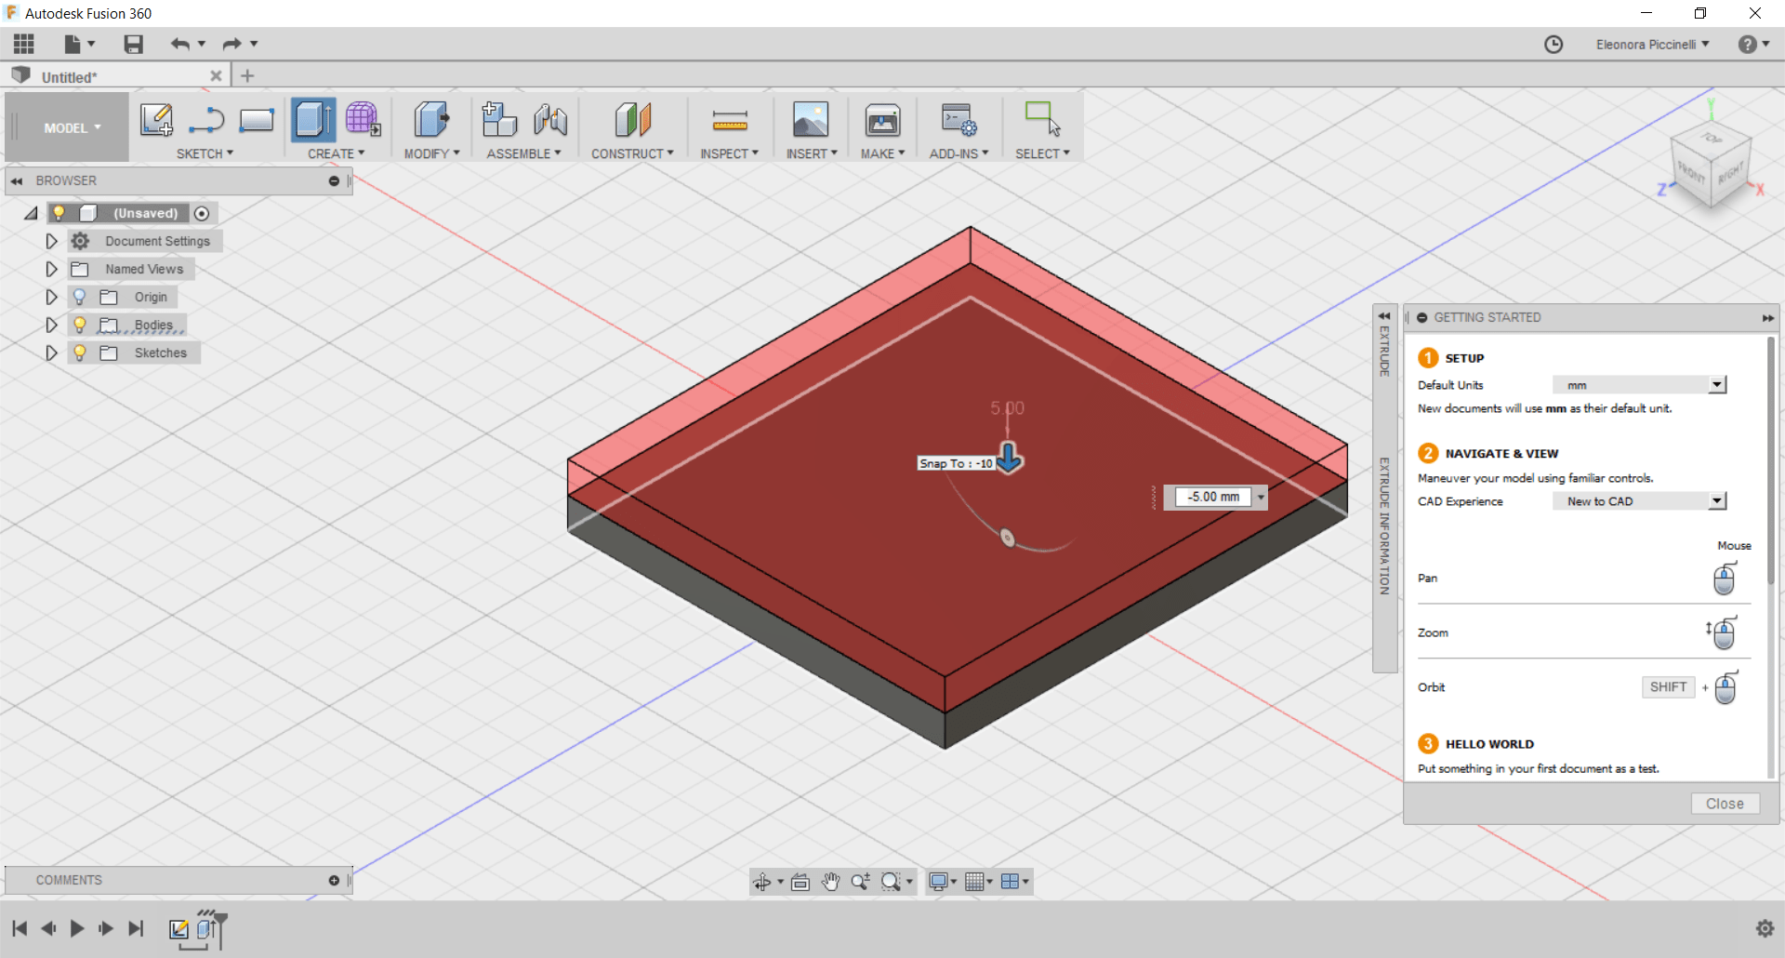Open the Default Units mm dropdown
The height and width of the screenshot is (958, 1785).
point(1639,385)
